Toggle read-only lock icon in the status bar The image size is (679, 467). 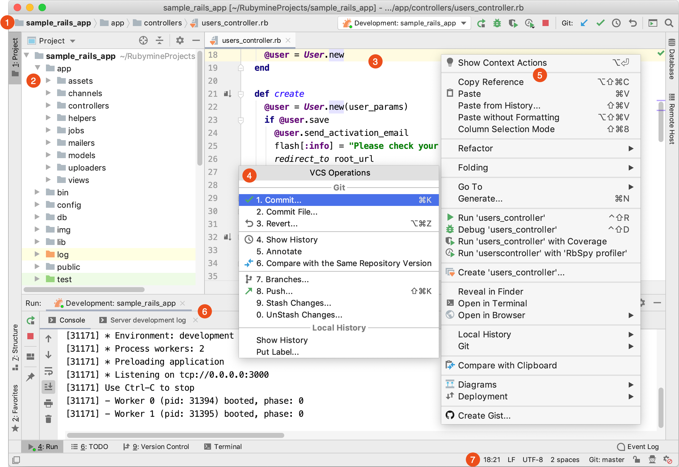click(636, 460)
